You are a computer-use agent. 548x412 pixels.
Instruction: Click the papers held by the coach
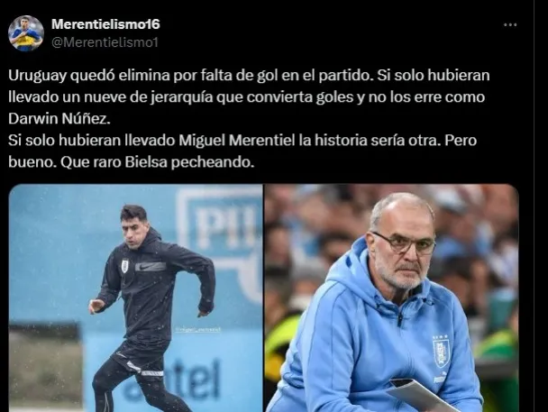[x=421, y=396]
